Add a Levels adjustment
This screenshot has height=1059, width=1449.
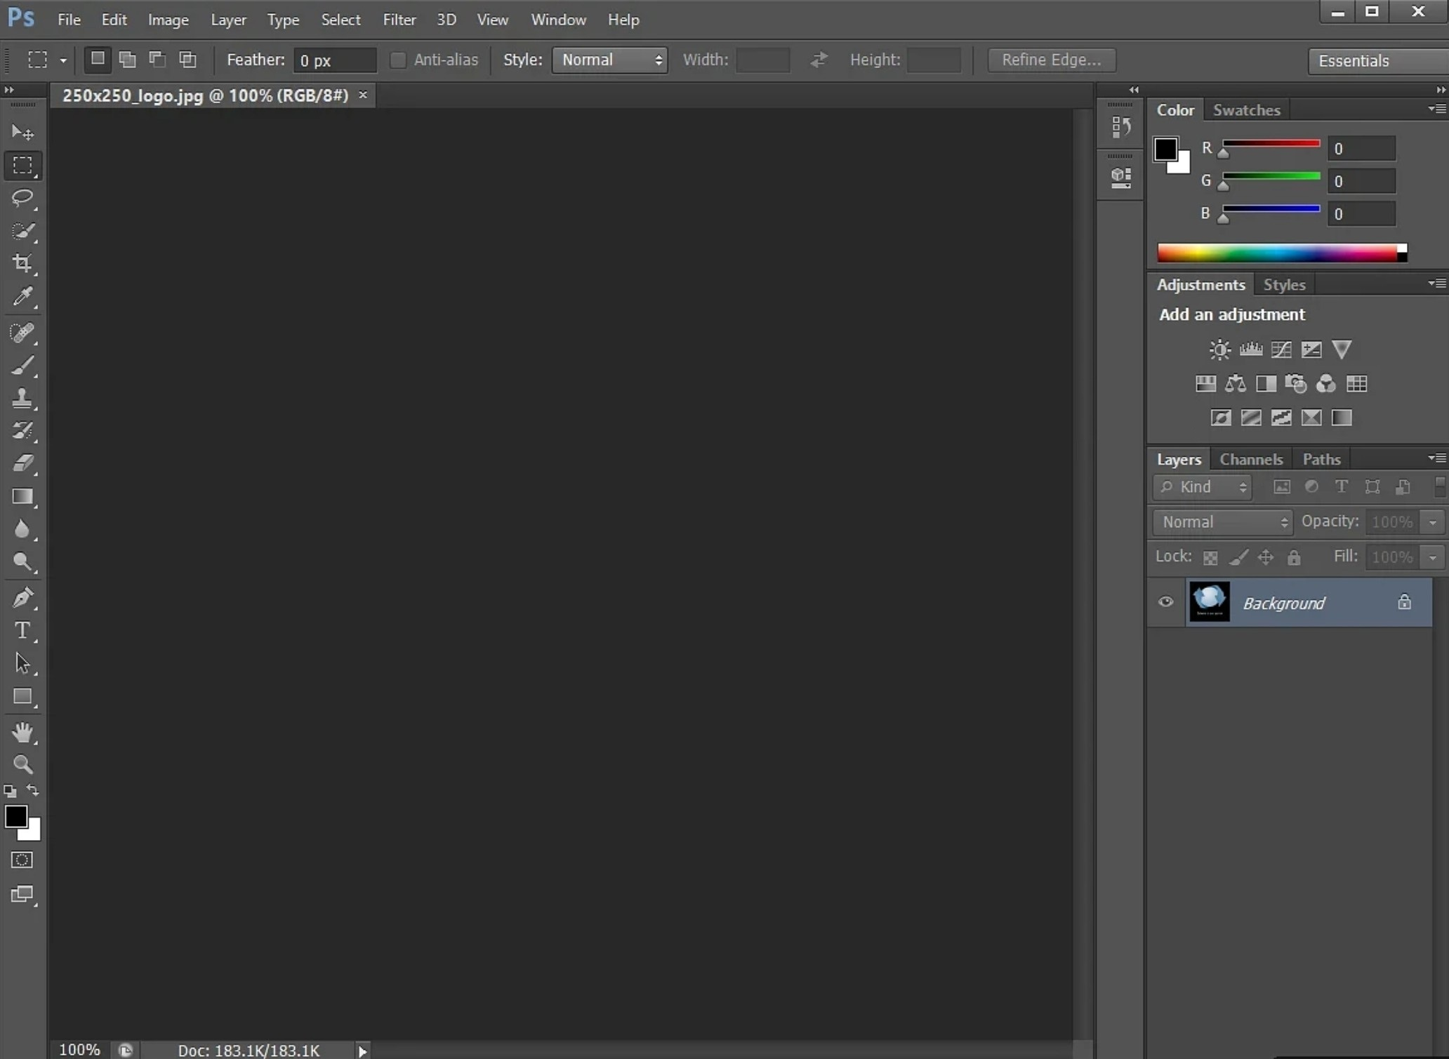1250,349
